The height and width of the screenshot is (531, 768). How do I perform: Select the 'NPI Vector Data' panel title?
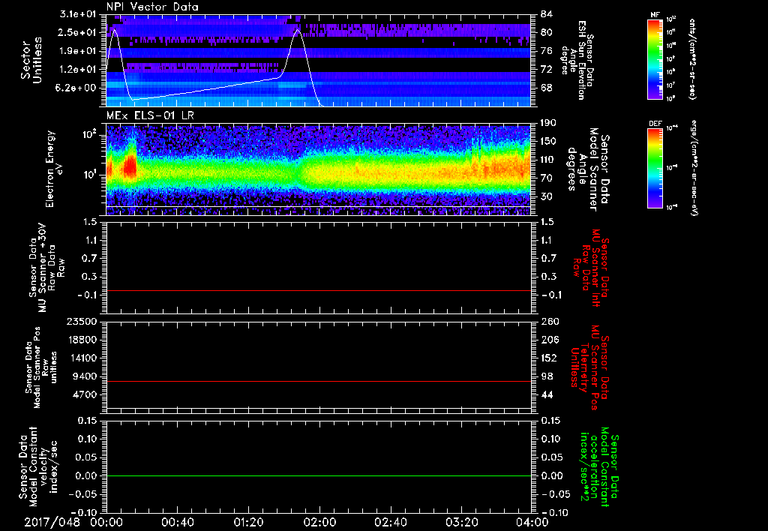coord(152,7)
